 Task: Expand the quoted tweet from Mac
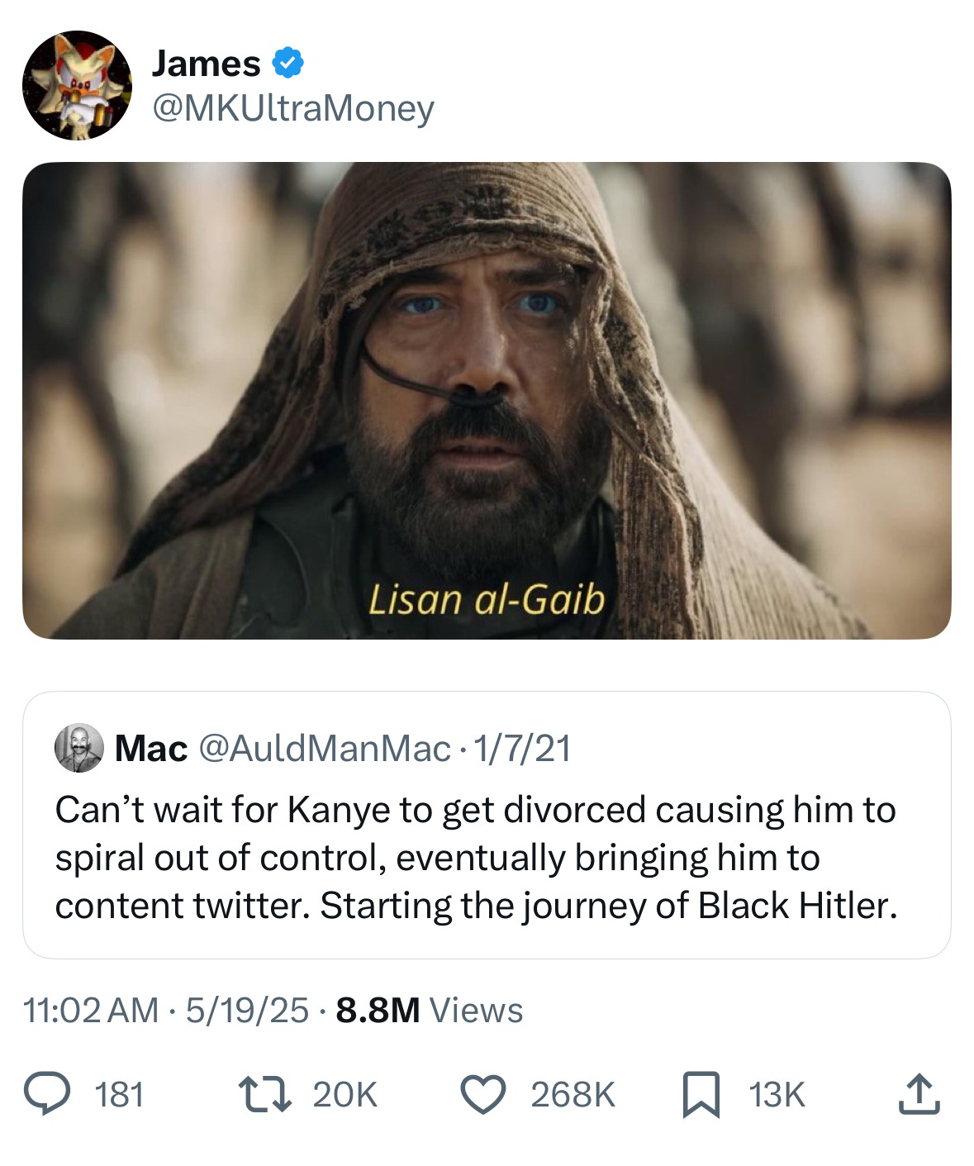pos(487,851)
